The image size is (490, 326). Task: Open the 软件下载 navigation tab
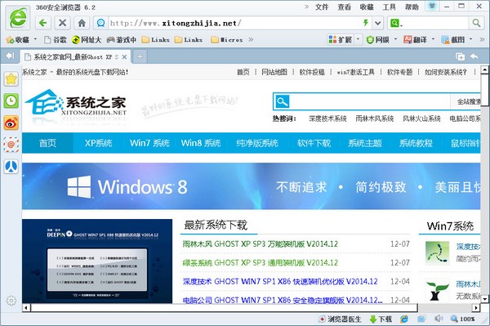314,143
